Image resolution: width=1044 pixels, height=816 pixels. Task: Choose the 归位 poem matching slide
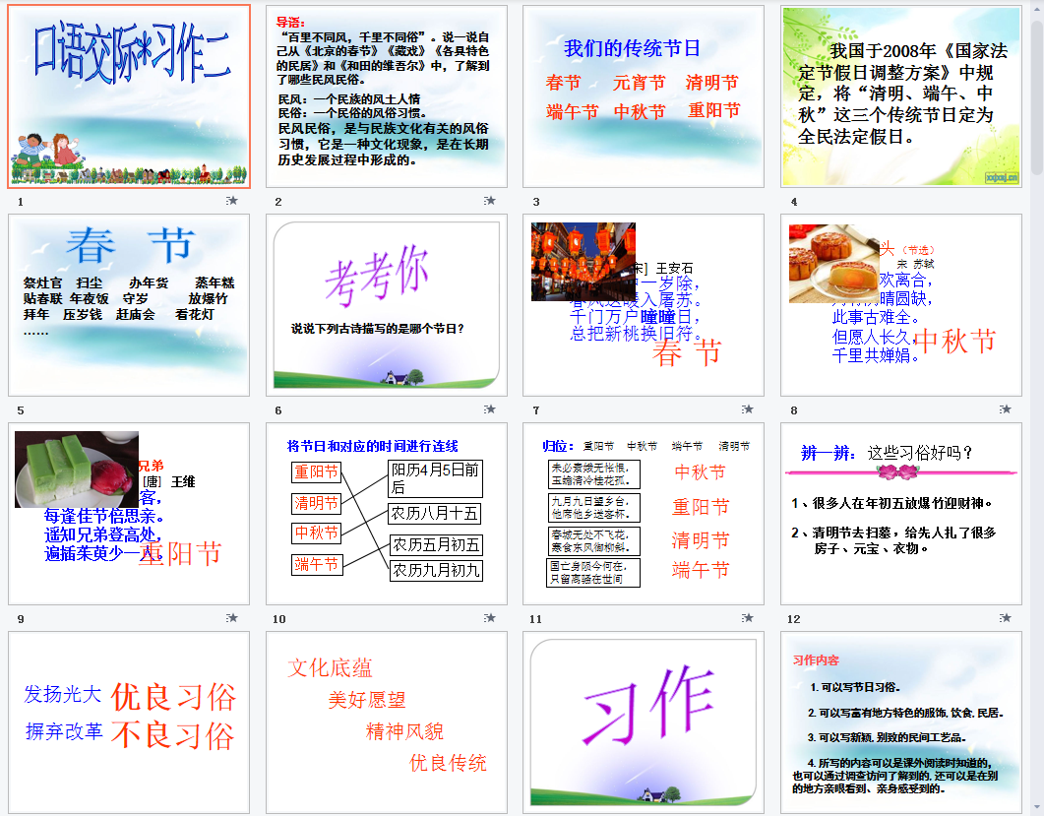point(644,514)
